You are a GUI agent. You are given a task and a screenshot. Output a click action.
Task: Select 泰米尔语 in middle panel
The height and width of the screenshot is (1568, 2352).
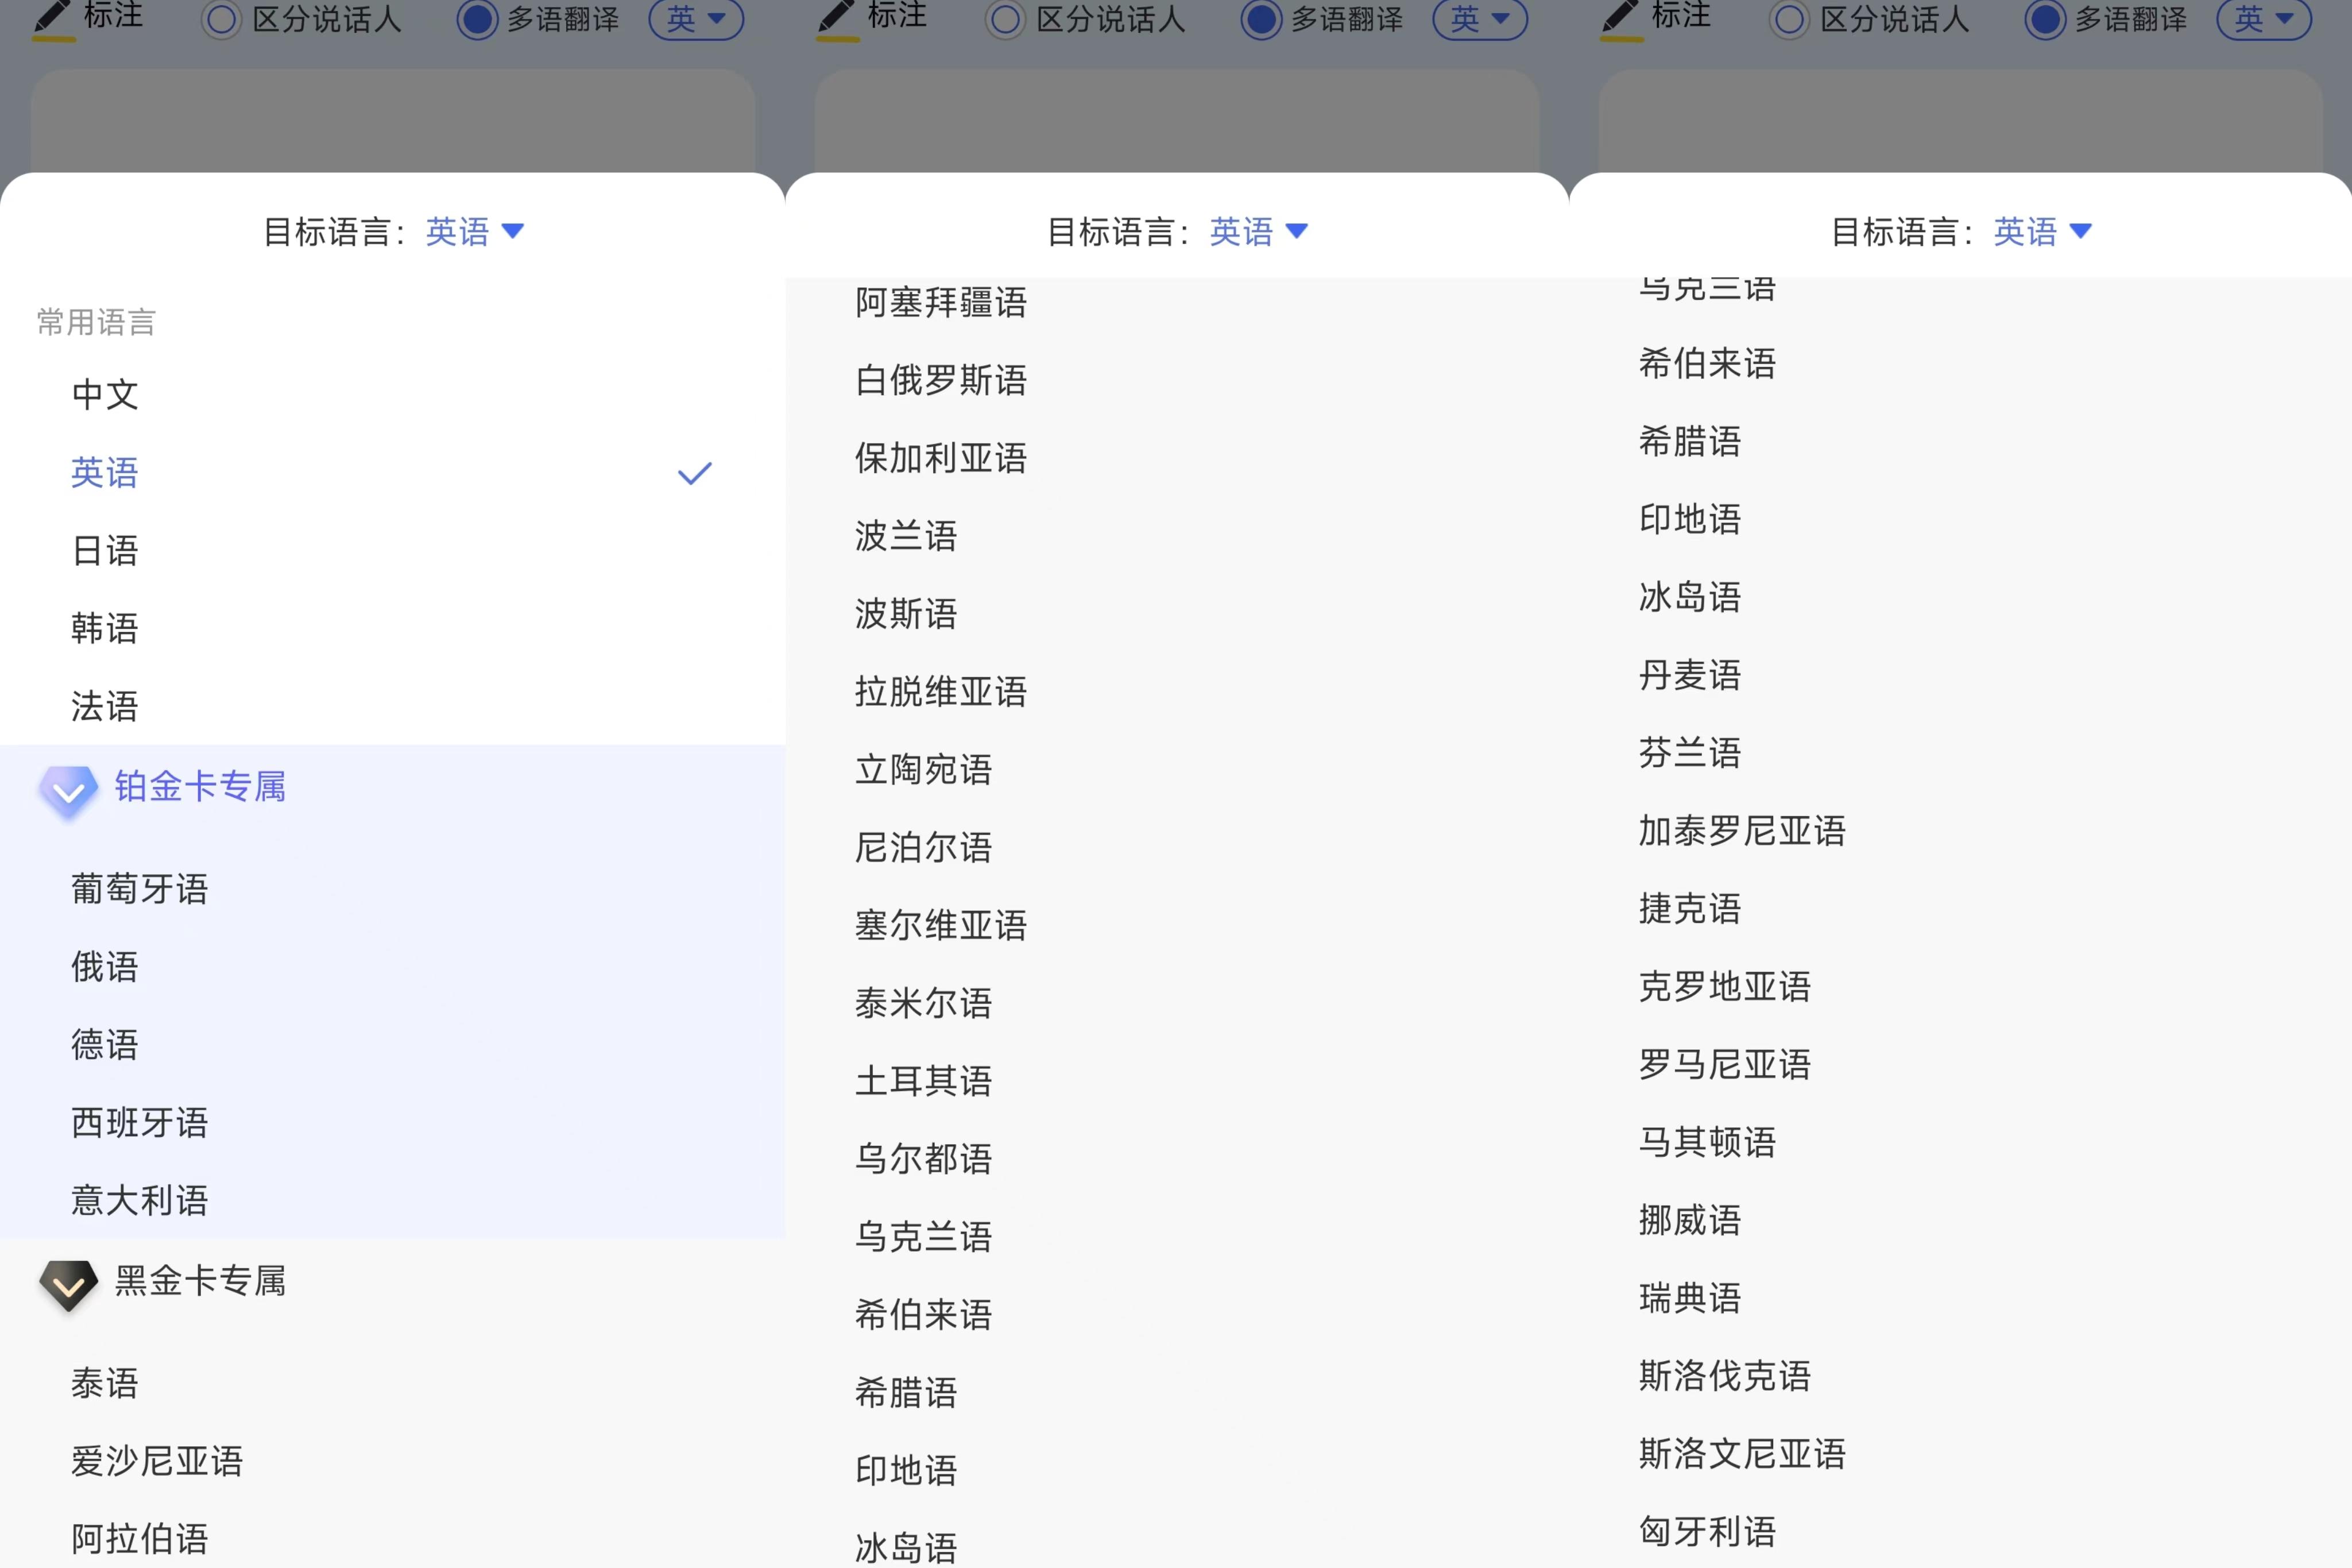click(x=923, y=1003)
